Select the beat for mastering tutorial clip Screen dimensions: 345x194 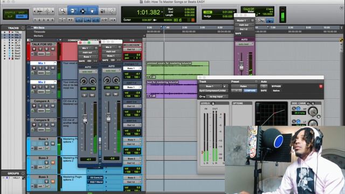(x=171, y=89)
